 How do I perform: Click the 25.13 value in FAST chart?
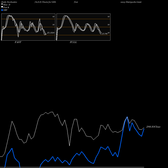[x=50, y=33]
